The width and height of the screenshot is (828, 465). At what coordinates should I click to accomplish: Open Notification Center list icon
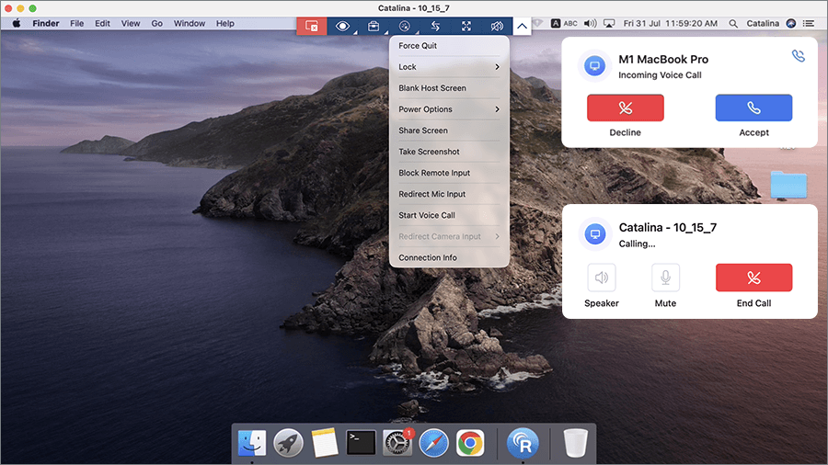tap(809, 23)
